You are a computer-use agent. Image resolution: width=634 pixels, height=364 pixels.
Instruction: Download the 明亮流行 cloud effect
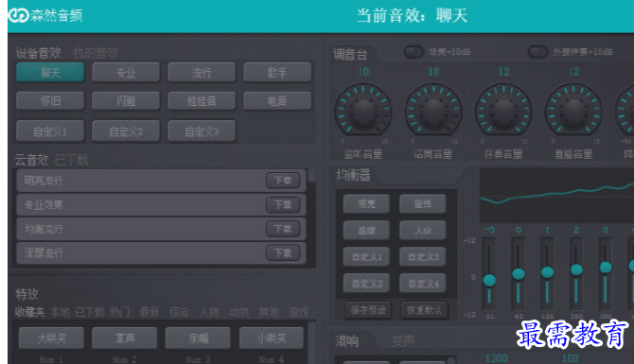click(283, 181)
